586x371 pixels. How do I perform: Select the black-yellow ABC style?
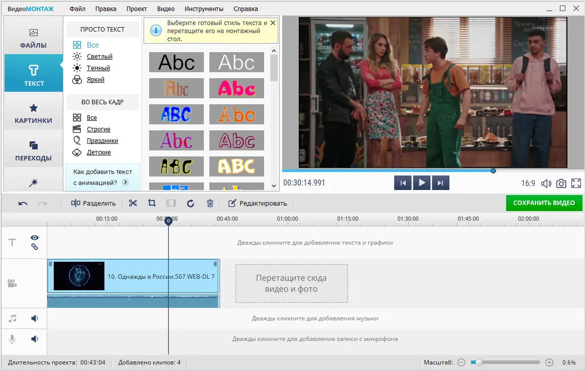(x=176, y=166)
